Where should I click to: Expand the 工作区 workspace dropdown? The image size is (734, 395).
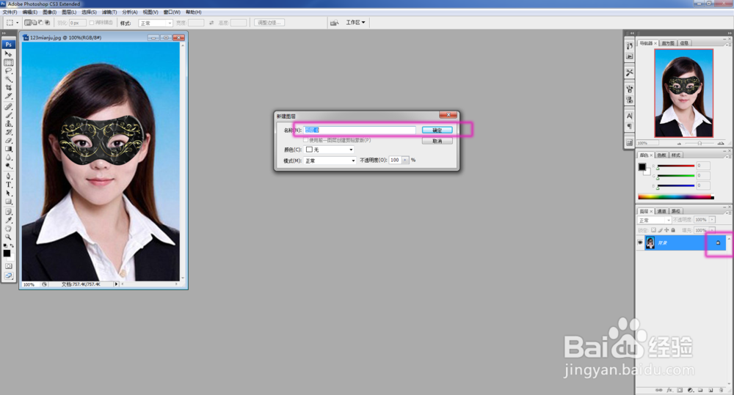(x=355, y=23)
